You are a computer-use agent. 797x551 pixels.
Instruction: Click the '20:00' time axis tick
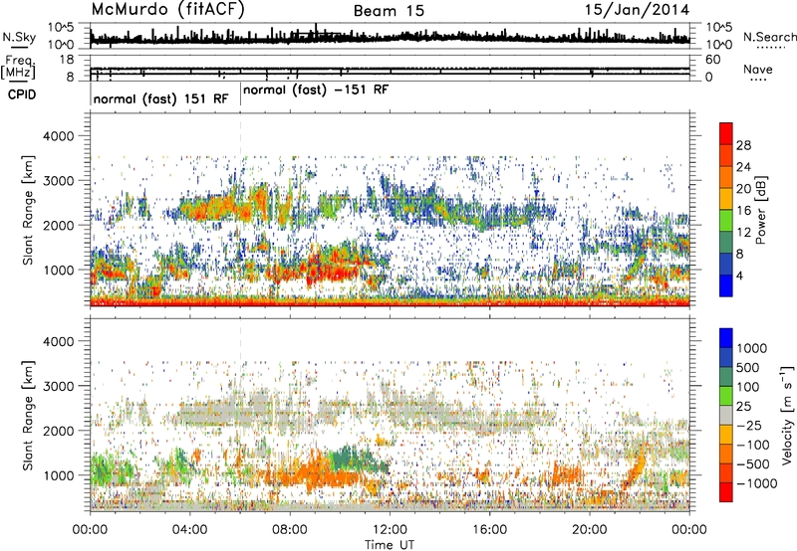589,530
